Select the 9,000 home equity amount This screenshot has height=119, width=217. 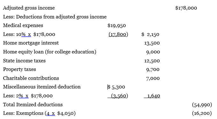pos(153,52)
